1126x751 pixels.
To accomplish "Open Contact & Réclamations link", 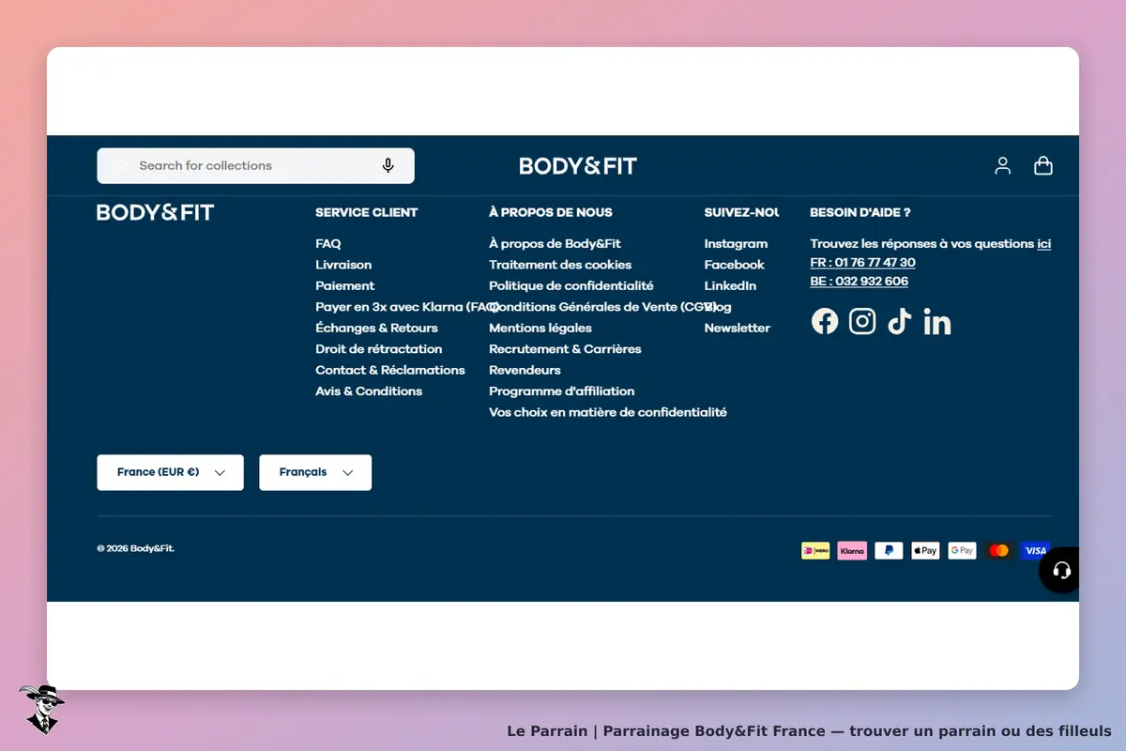I will (x=390, y=371).
